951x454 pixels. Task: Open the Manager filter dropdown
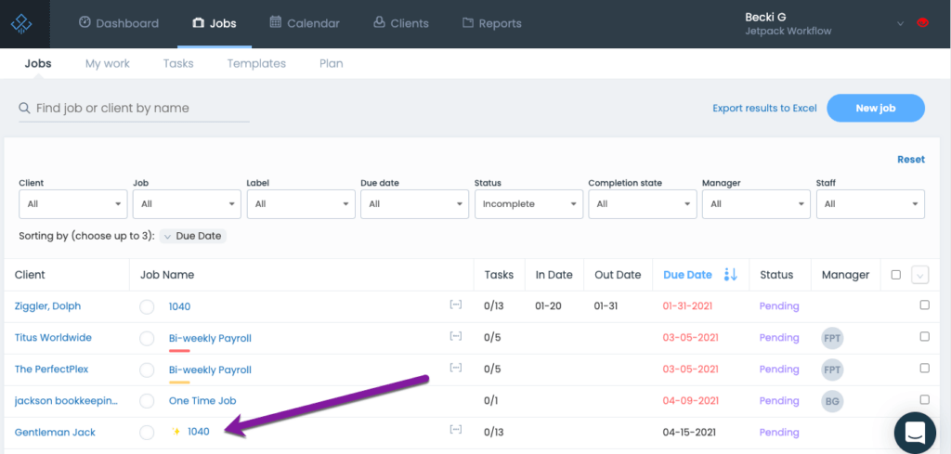(755, 204)
